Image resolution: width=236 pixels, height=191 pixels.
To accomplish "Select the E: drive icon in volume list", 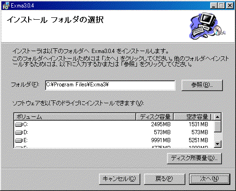I will tap(19, 140).
